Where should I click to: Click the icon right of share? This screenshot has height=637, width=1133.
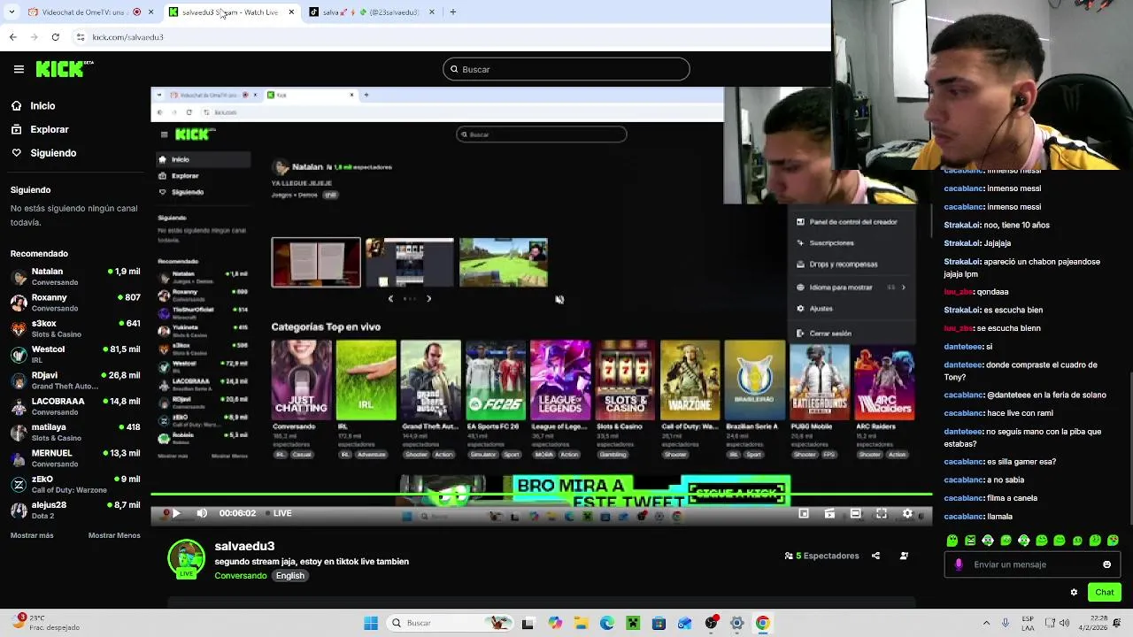(904, 556)
